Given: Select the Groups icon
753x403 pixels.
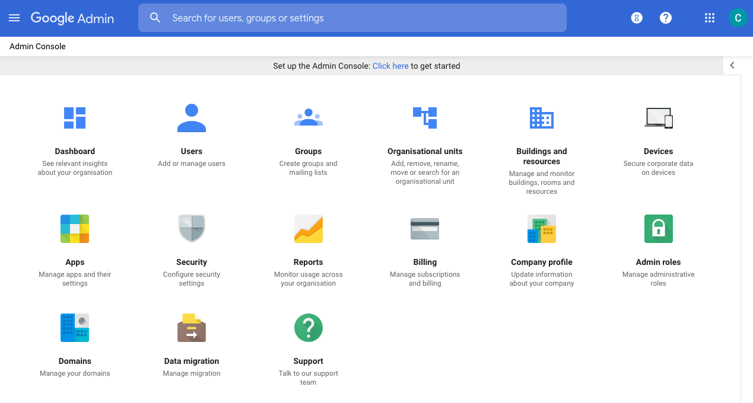Looking at the screenshot, I should (x=308, y=118).
